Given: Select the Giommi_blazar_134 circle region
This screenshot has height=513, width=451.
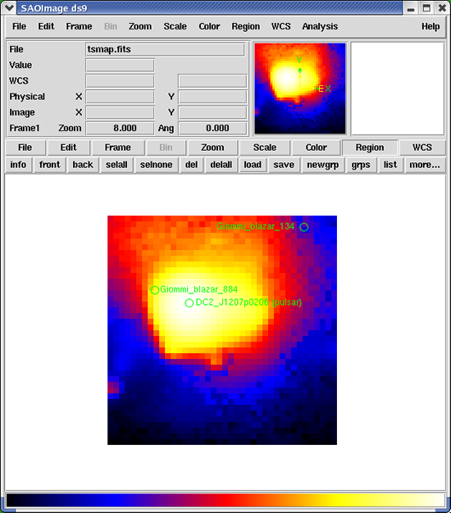Looking at the screenshot, I should [303, 227].
